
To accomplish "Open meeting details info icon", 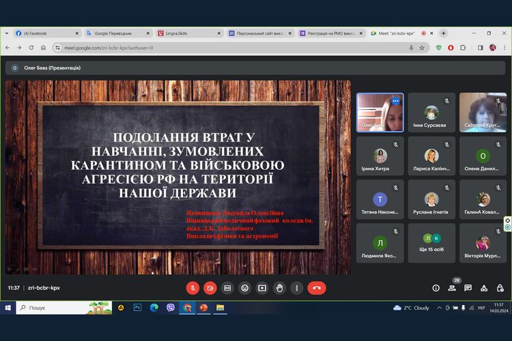I will coord(436,288).
